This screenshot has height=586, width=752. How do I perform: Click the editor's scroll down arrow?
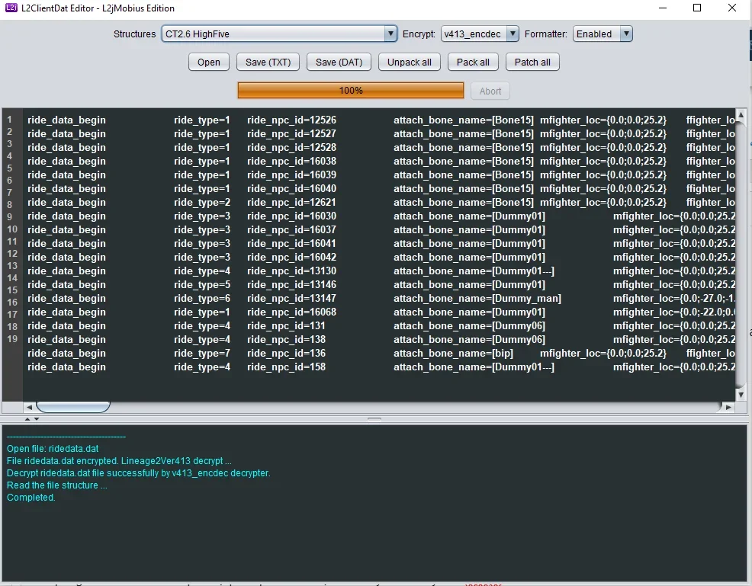(741, 395)
